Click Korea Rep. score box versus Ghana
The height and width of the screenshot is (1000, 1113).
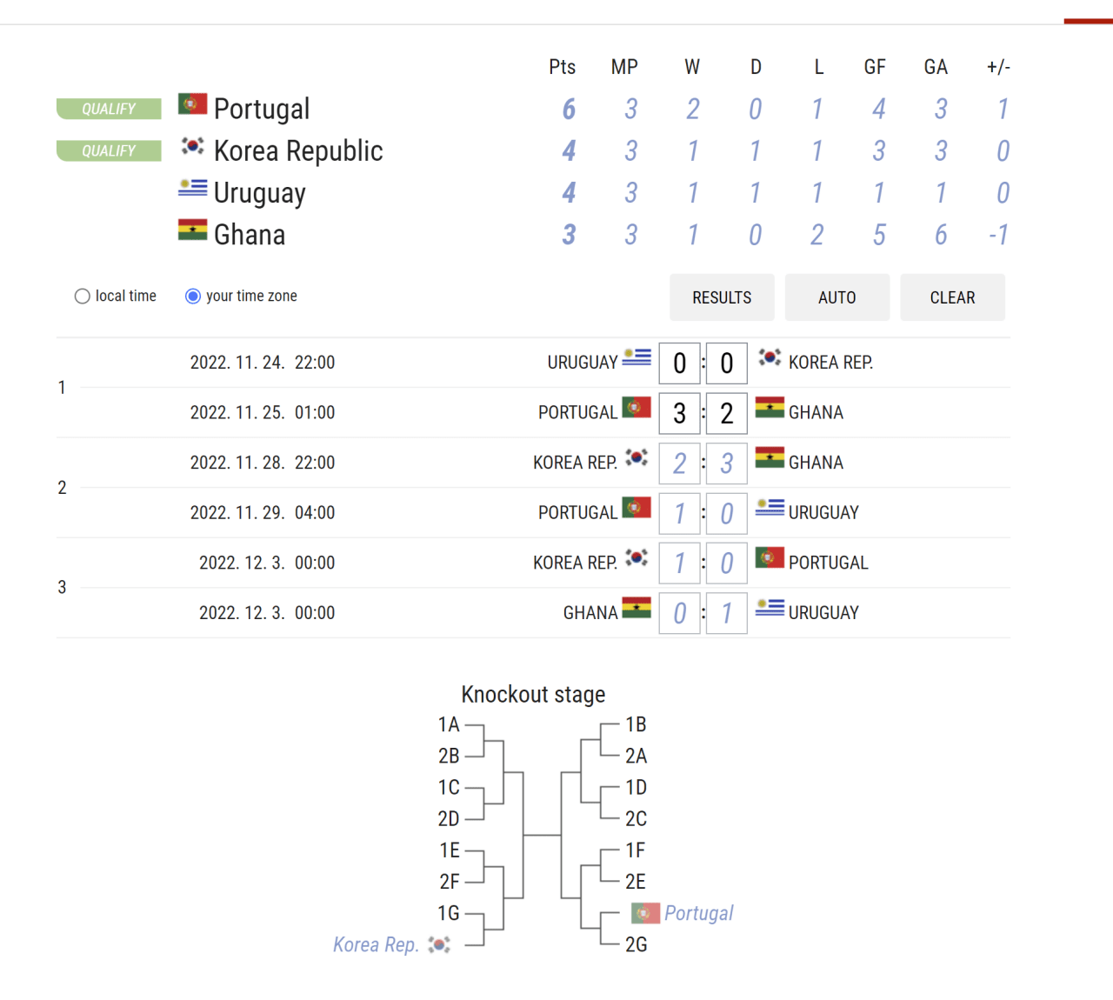pyautogui.click(x=680, y=463)
